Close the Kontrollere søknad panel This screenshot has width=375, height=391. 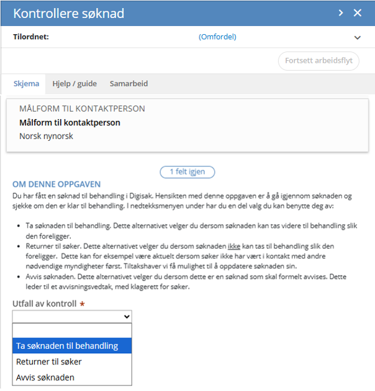358,13
